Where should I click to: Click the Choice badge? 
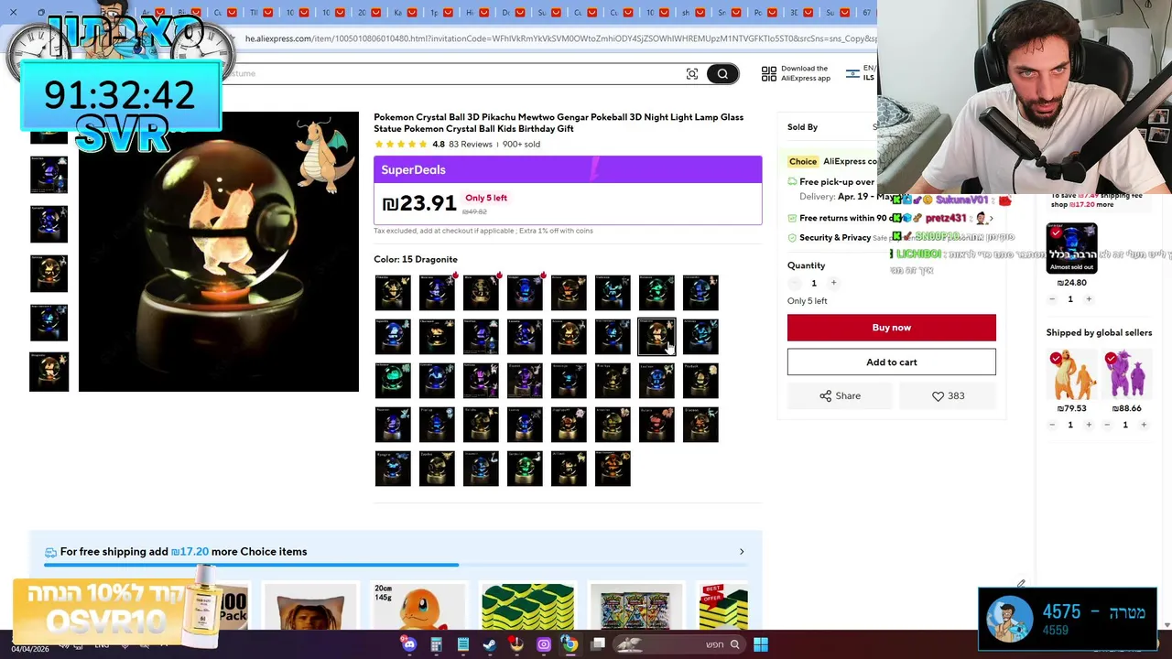click(x=803, y=161)
